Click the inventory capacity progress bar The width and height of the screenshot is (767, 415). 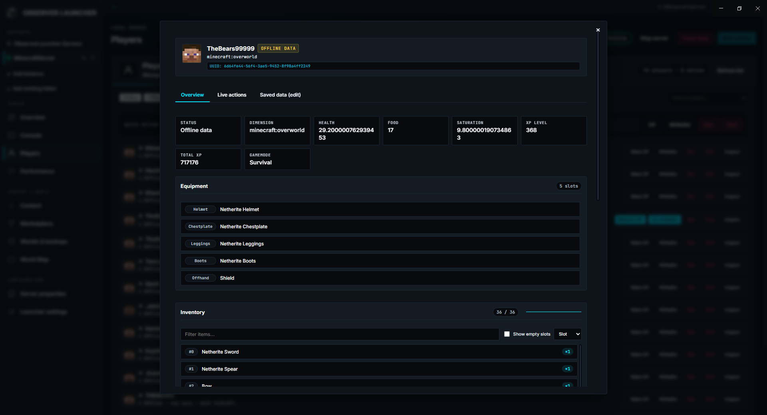(554, 312)
